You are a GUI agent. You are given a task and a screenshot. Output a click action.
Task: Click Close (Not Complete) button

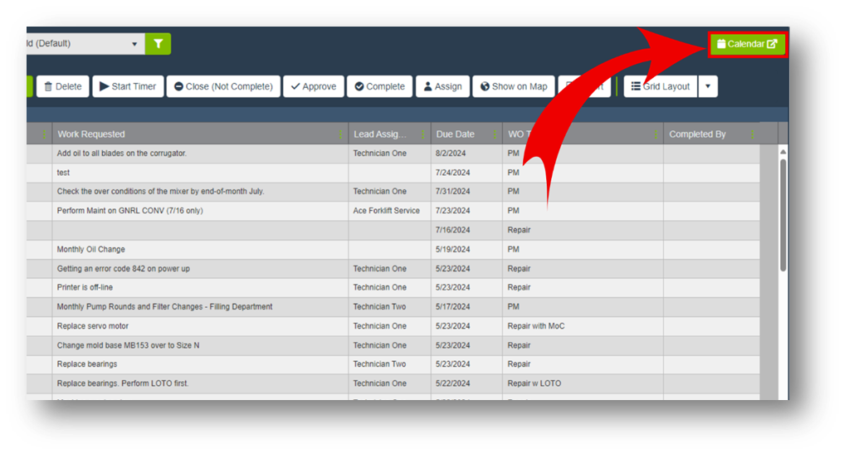tap(222, 86)
